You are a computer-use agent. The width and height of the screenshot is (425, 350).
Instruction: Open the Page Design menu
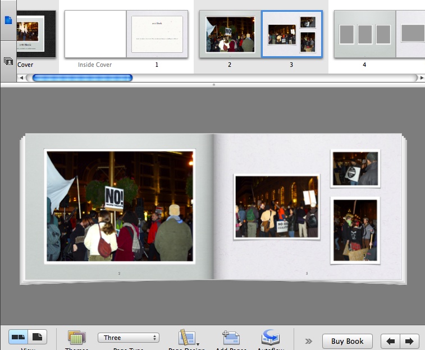pyautogui.click(x=186, y=337)
